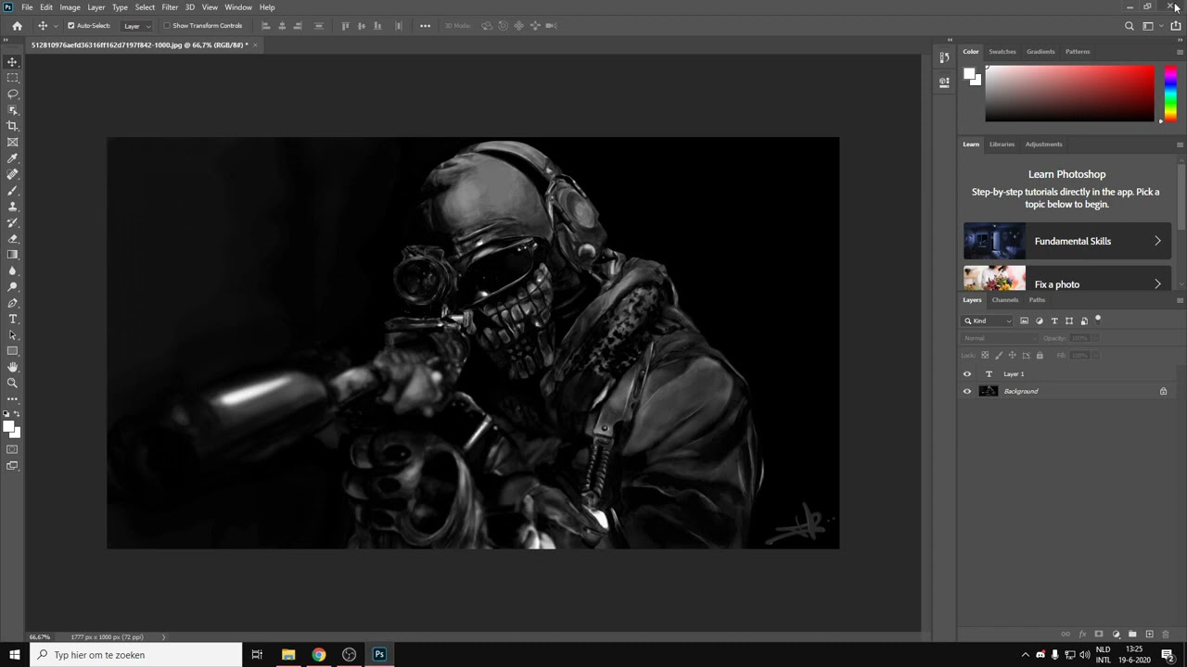Image resolution: width=1187 pixels, height=667 pixels.
Task: Toggle Quick Mask mode in tools panel
Action: 13,449
